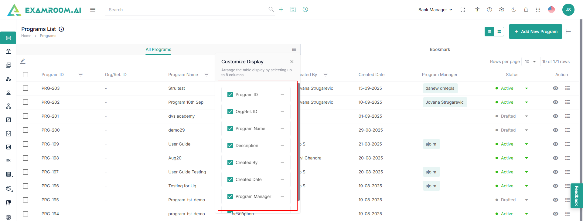Click the notification bell icon
The height and width of the screenshot is (221, 583).
[526, 10]
